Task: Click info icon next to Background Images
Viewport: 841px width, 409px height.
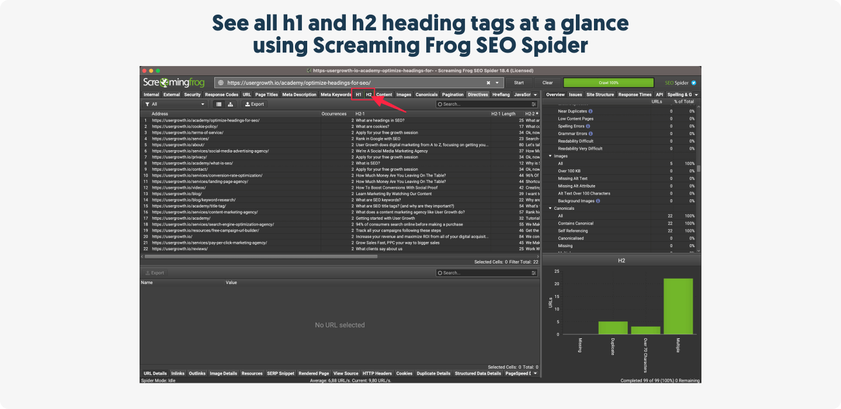Action: (x=598, y=201)
